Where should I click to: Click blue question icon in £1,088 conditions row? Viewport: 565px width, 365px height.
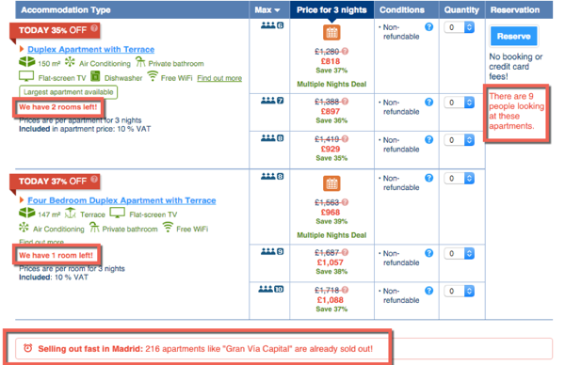pyautogui.click(x=428, y=291)
